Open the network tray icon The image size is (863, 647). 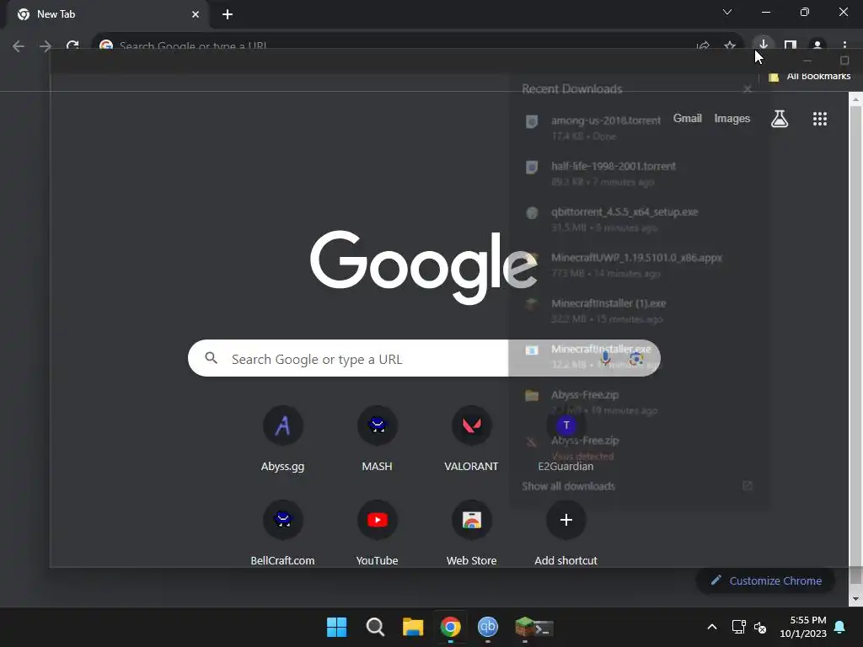pos(738,627)
